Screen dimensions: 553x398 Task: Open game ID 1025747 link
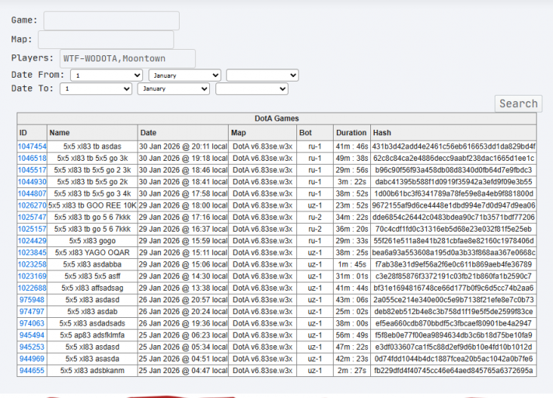[x=32, y=217]
